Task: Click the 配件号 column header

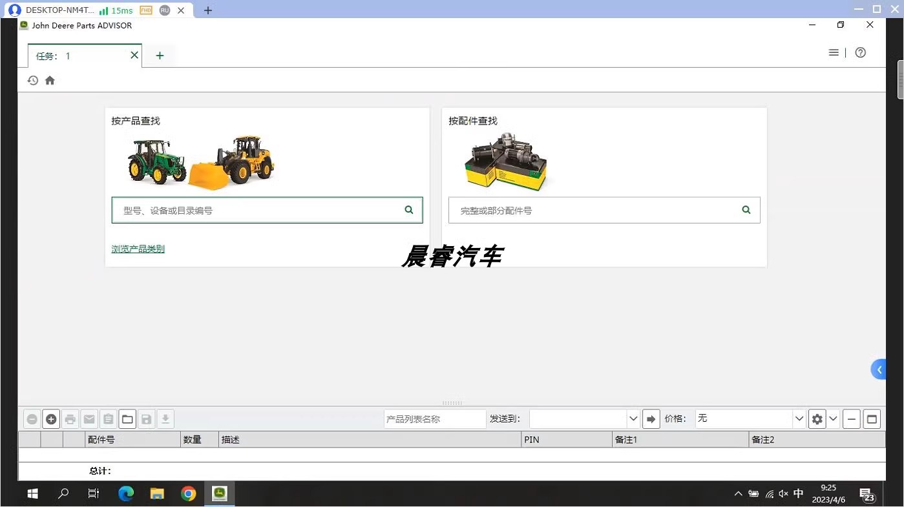Action: [133, 440]
